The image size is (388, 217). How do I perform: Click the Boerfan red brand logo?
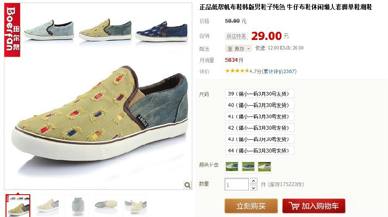click(x=12, y=30)
